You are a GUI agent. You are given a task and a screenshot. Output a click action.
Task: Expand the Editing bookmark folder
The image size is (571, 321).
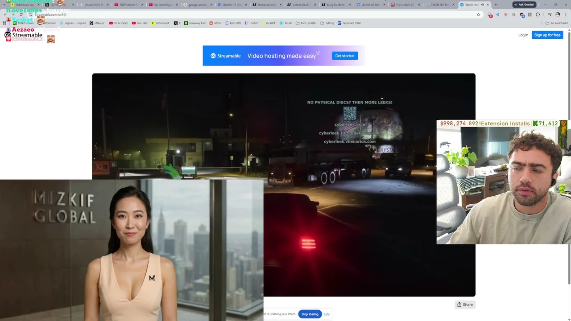(327, 23)
